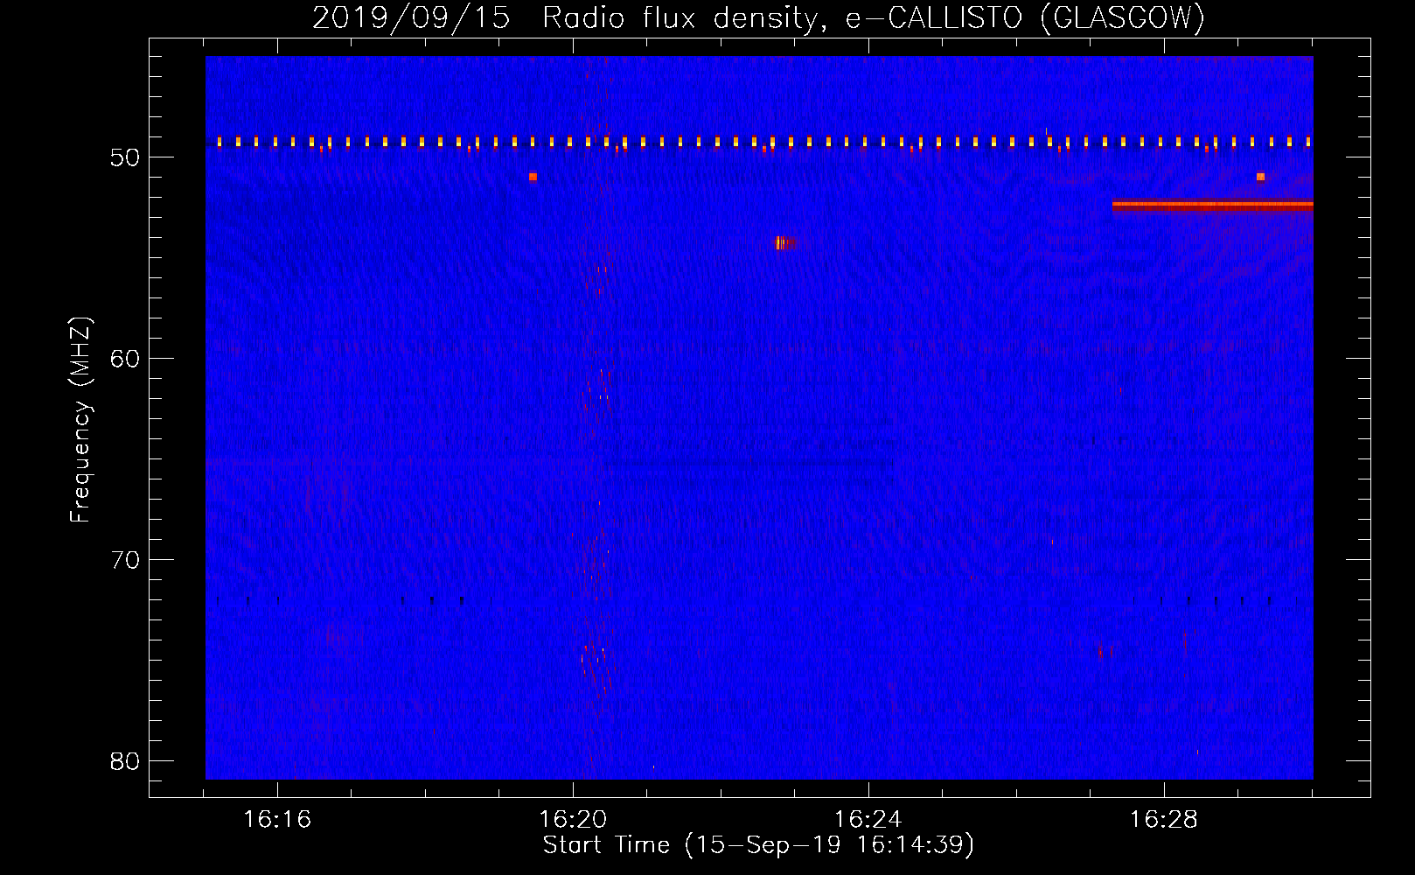The height and width of the screenshot is (875, 1415).
Task: Select the 16:20 time tick label
Action: (x=573, y=819)
